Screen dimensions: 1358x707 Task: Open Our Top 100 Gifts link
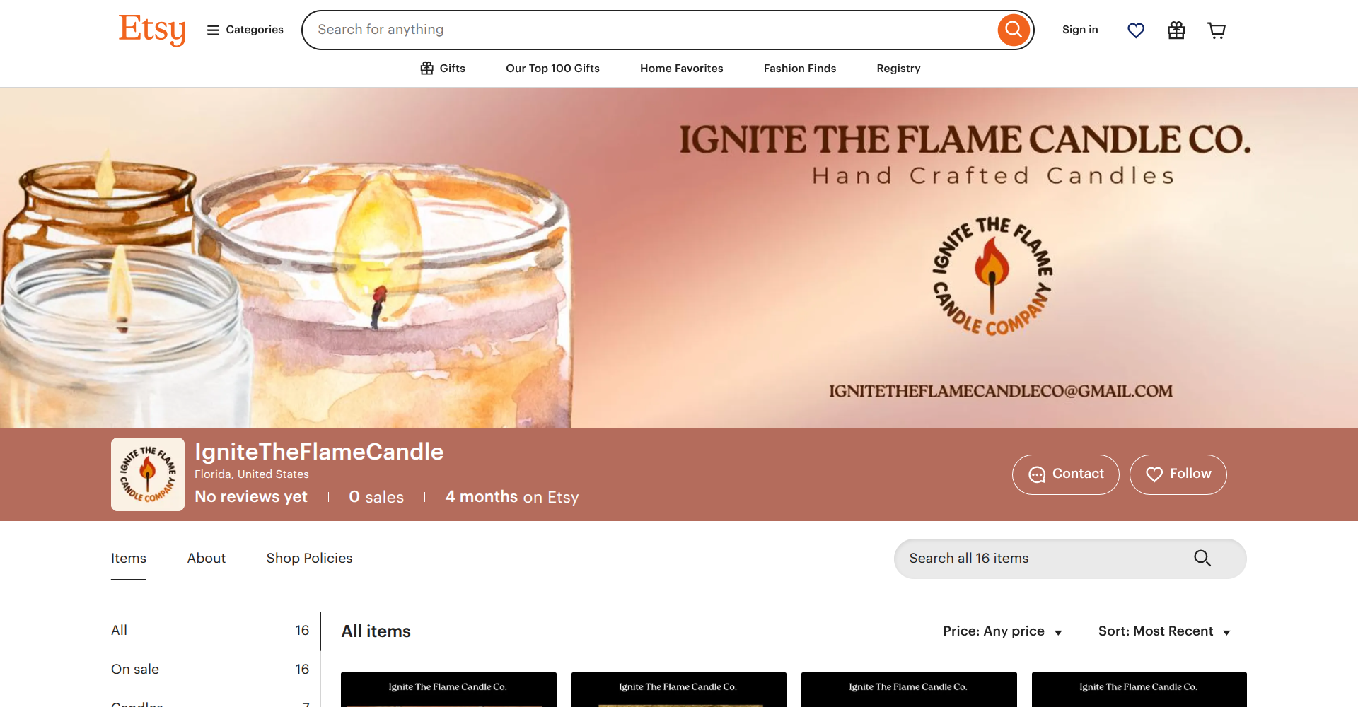pyautogui.click(x=552, y=69)
